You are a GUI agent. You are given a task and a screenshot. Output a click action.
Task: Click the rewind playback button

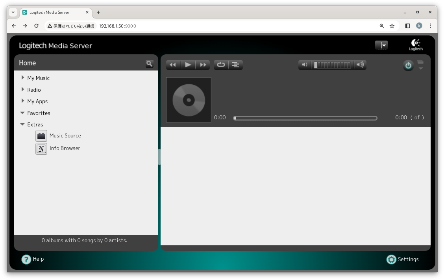(x=173, y=65)
